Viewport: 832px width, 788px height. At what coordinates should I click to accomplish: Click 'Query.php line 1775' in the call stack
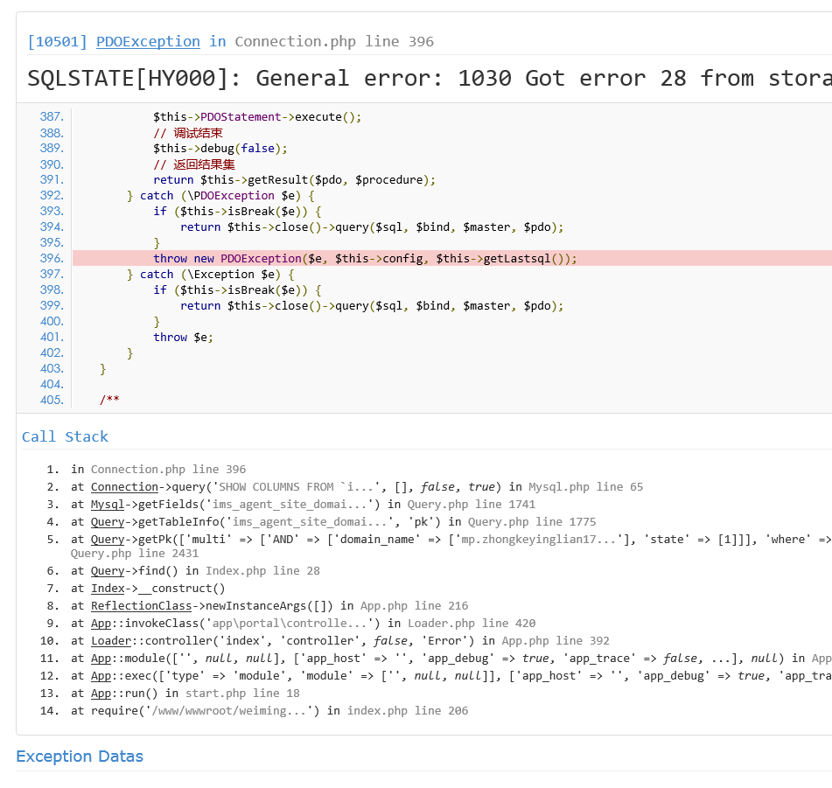532,522
